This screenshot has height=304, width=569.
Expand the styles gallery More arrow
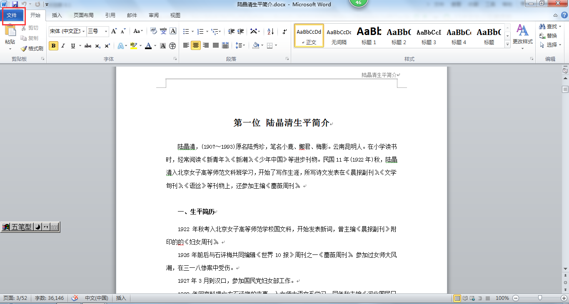point(507,44)
